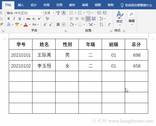
Task: Apply red font color
Action: 26,24
